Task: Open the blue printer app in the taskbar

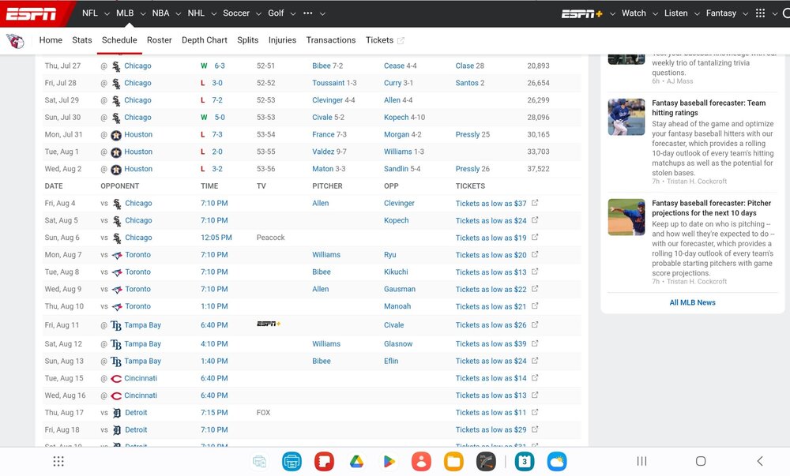Action: click(292, 461)
